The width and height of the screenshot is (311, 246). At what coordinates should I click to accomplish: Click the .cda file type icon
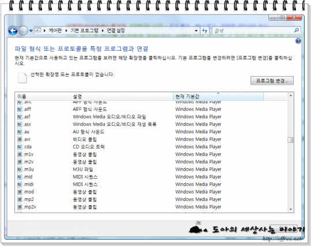pyautogui.click(x=20, y=147)
